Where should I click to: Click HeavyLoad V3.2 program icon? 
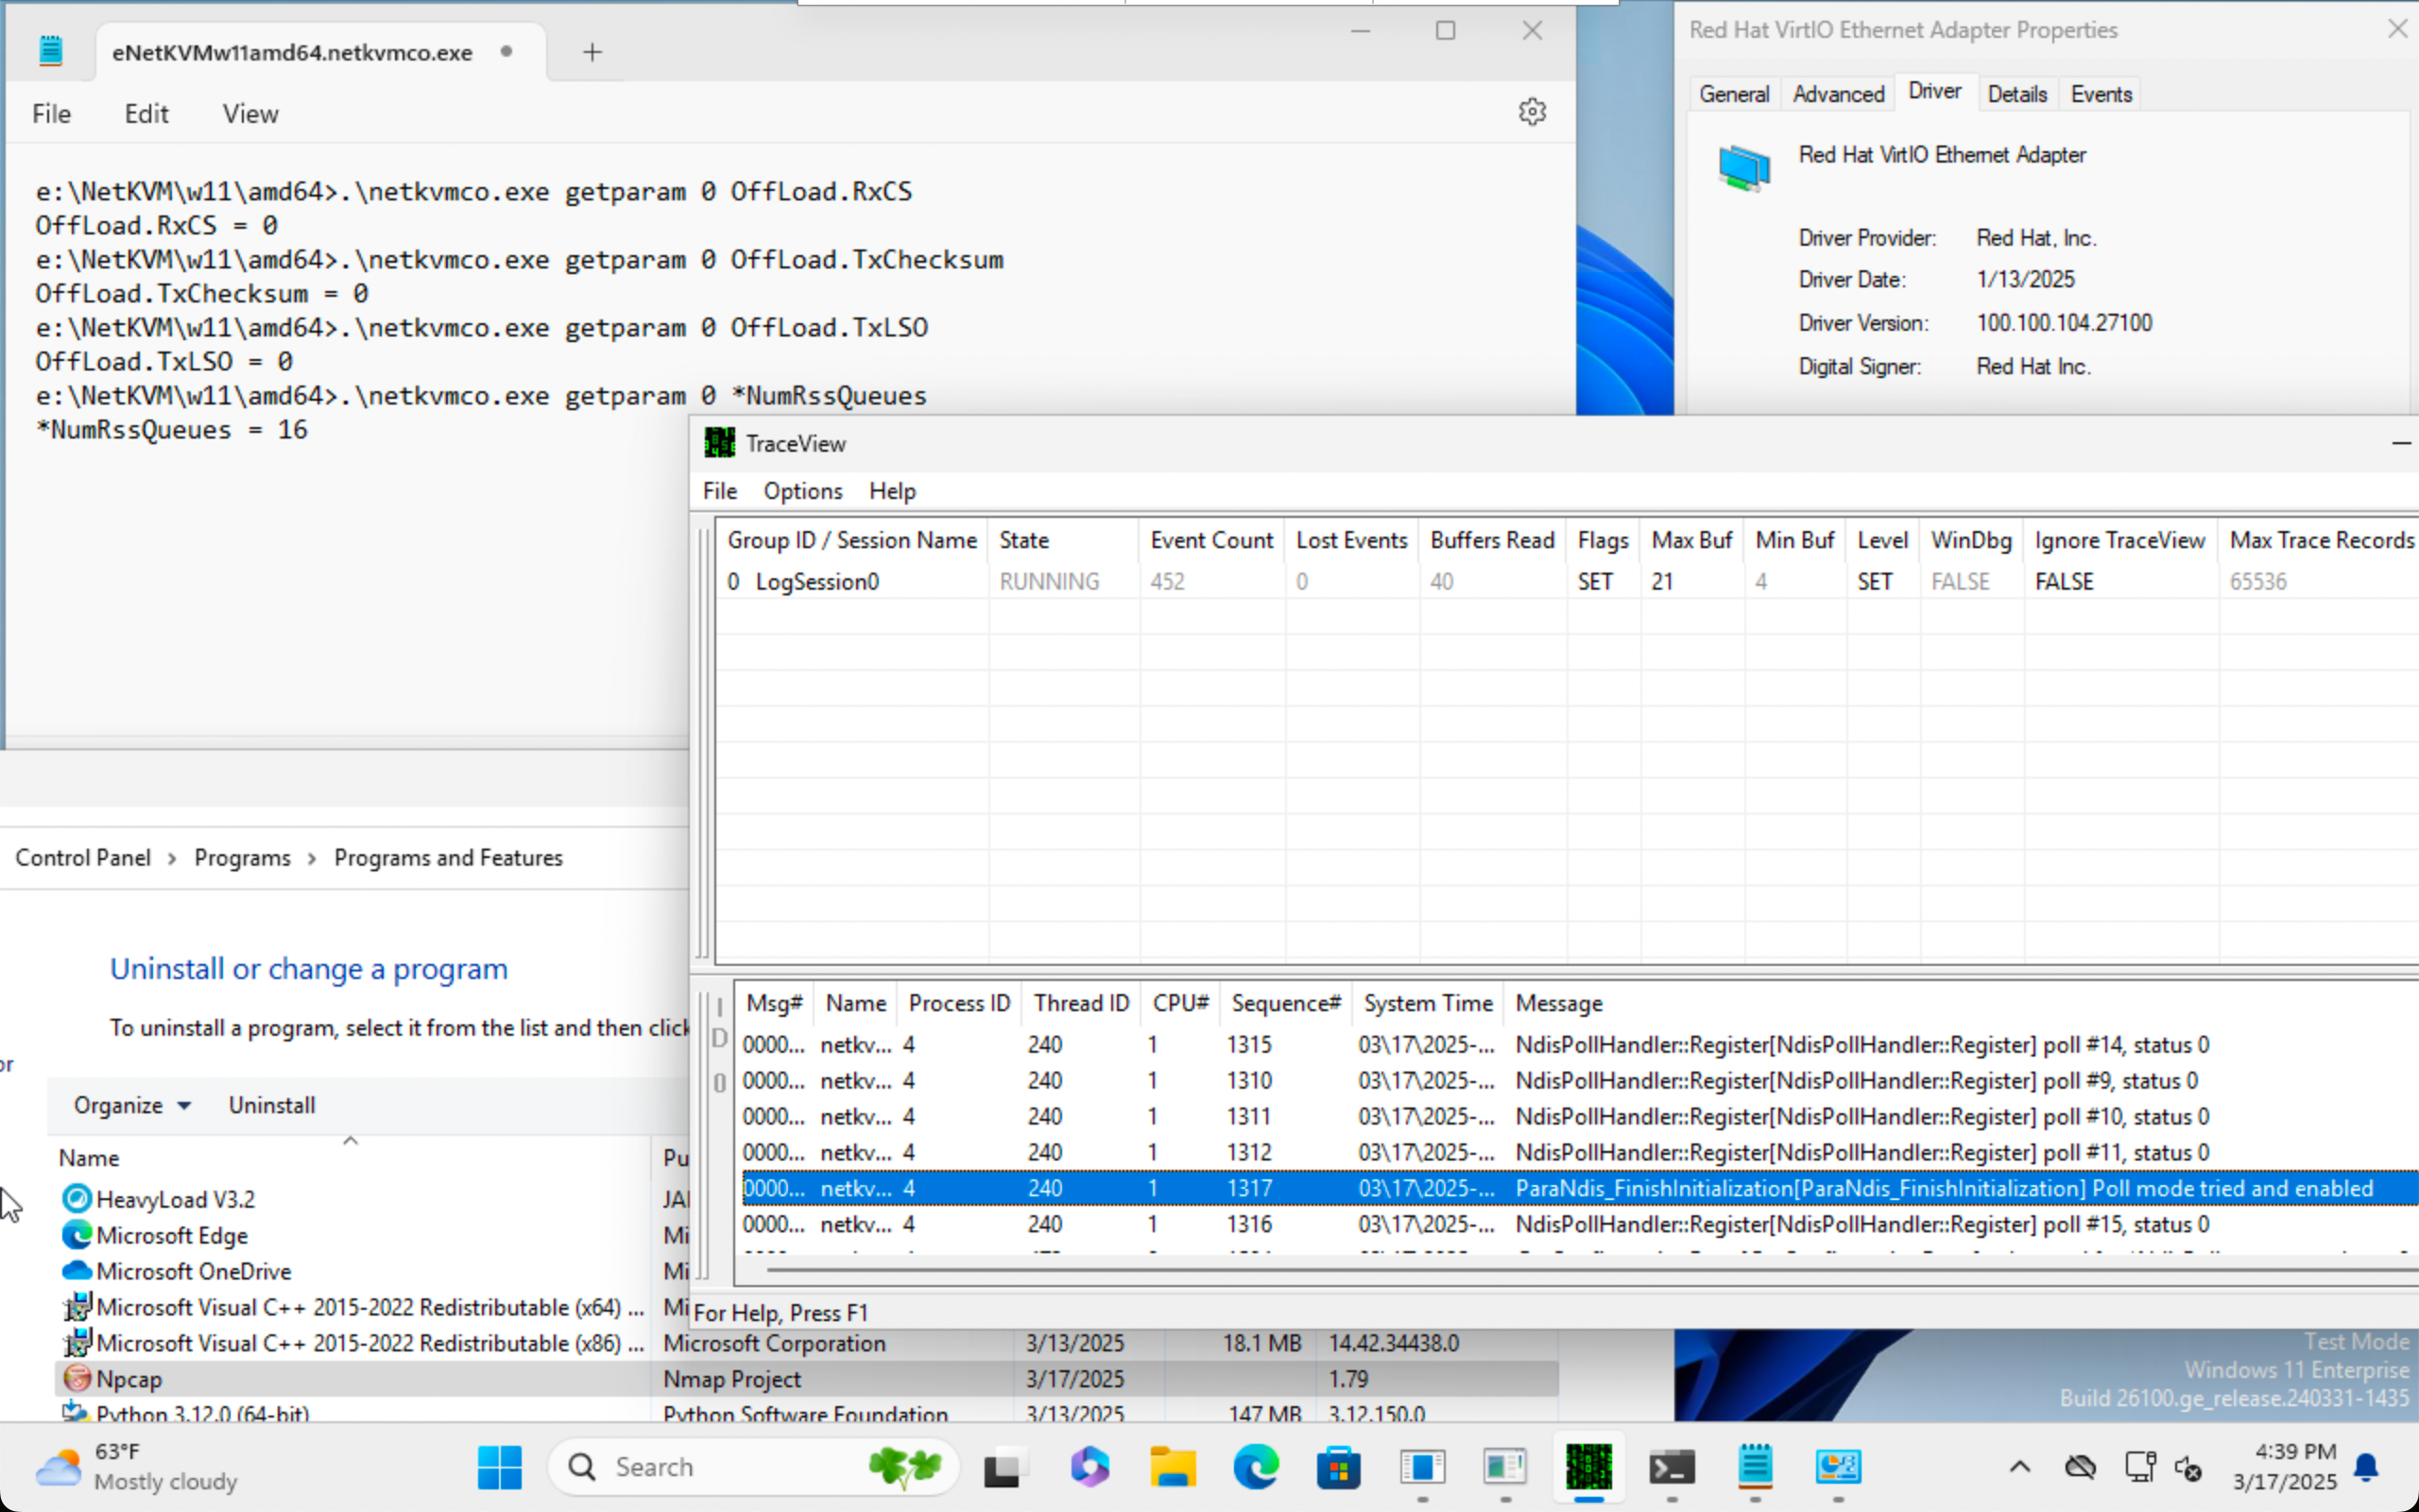pos(77,1198)
